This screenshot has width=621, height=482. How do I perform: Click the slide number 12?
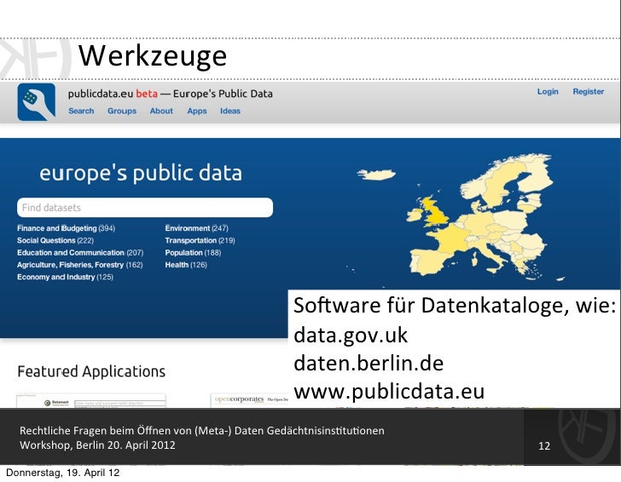point(544,446)
